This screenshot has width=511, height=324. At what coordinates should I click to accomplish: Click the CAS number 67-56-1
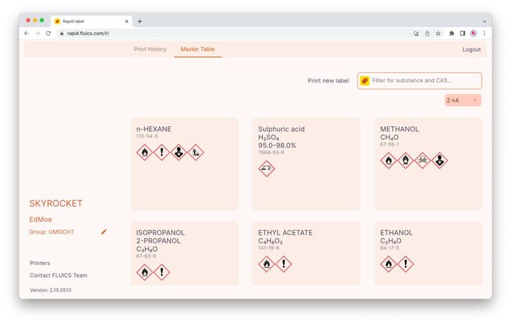tap(389, 144)
